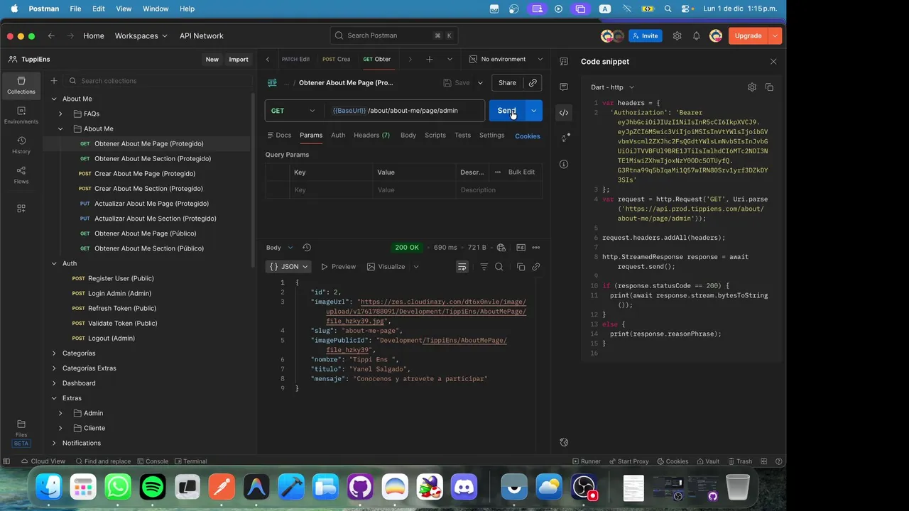Click the Send button
The image size is (909, 511).
pos(506,111)
